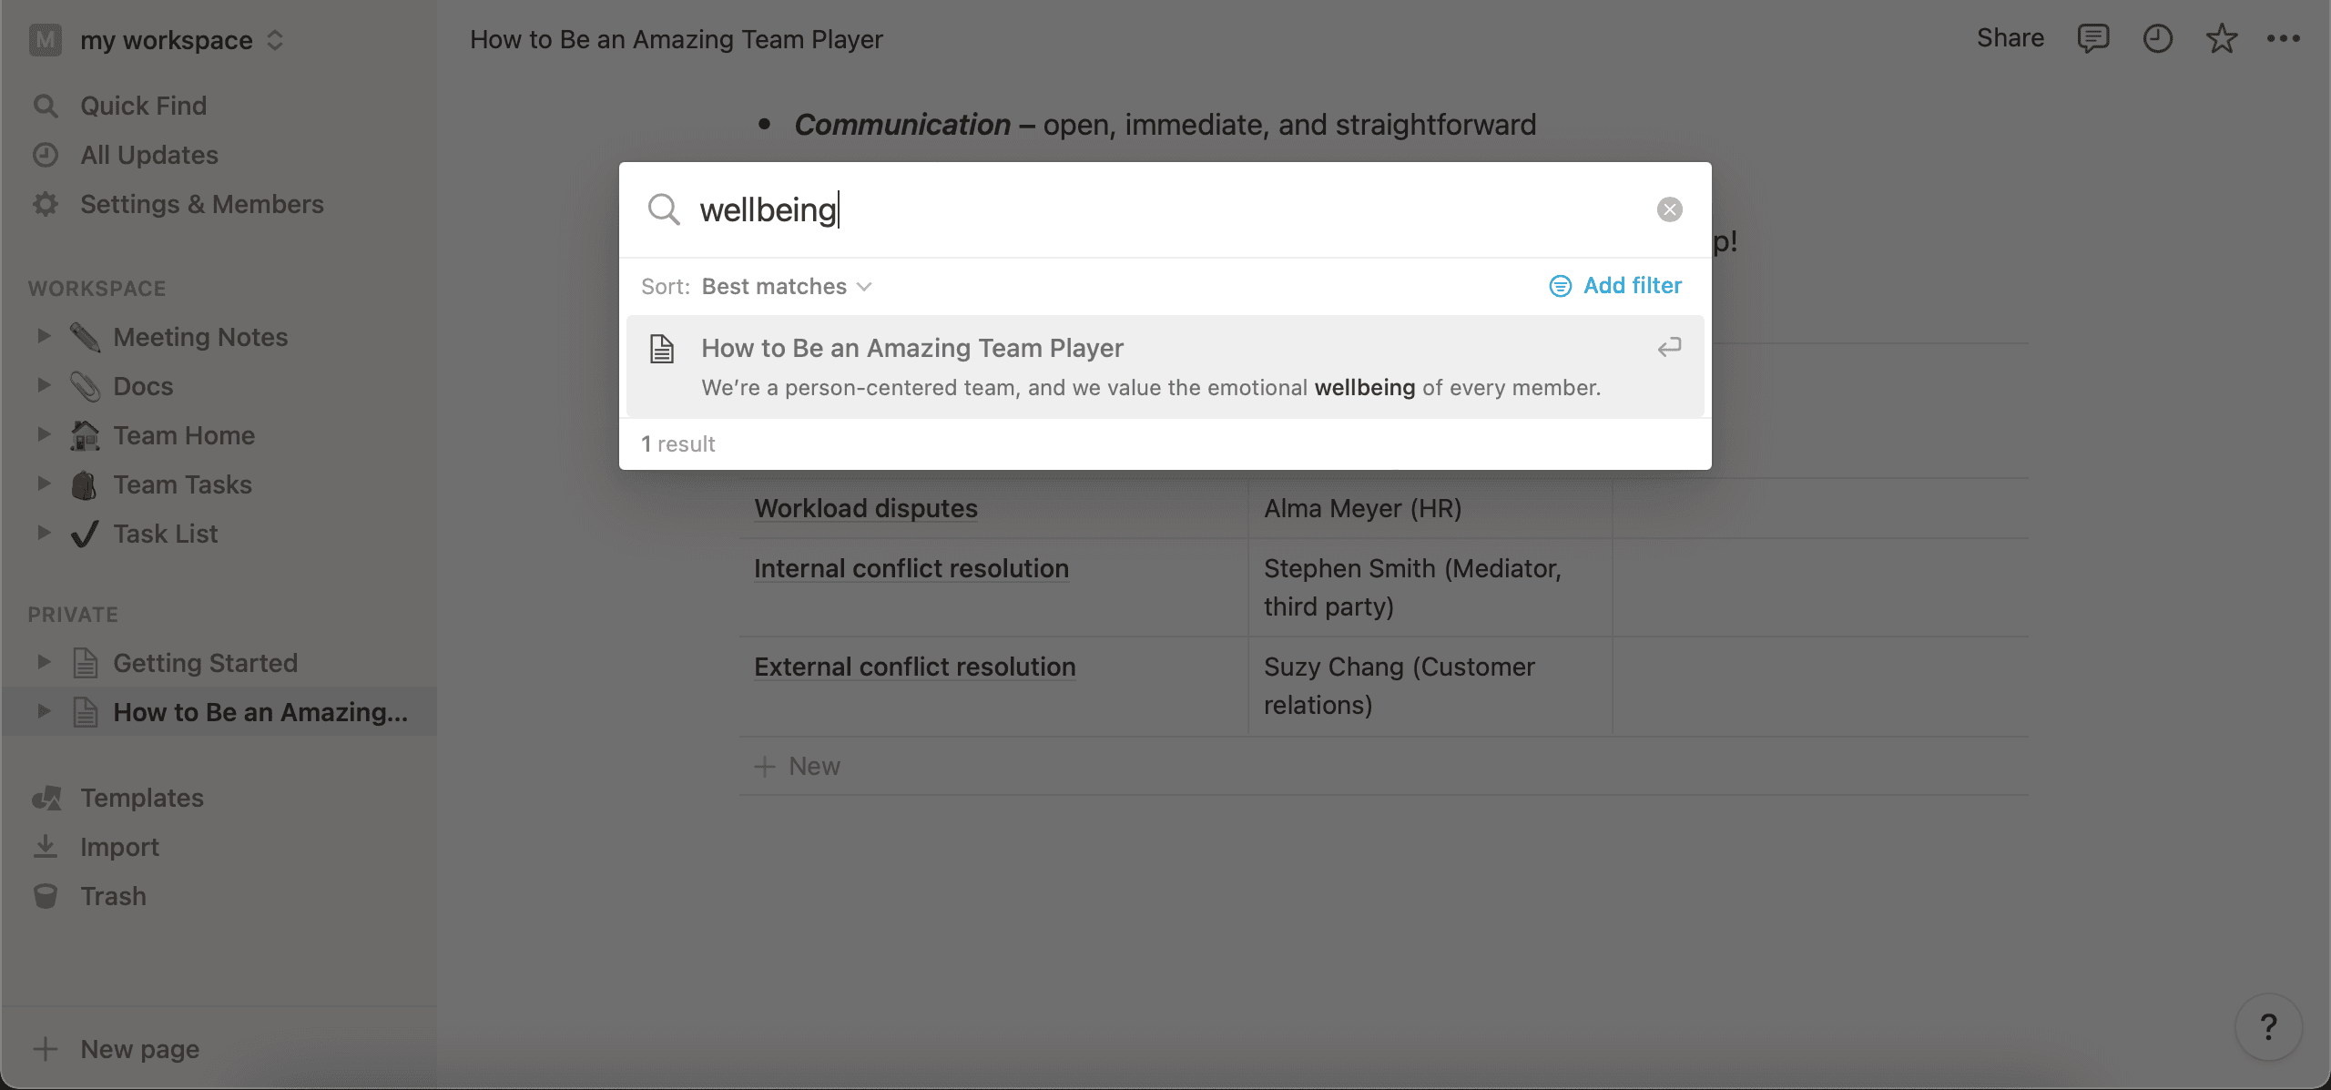Click the Team Tasks icon in sidebar
This screenshot has width=2331, height=1090.
click(x=85, y=484)
